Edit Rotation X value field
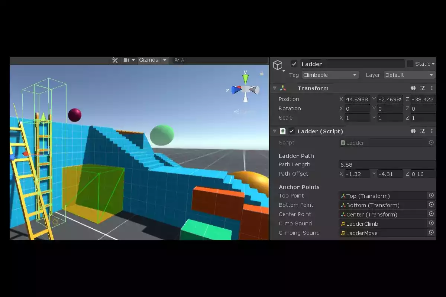446x297 pixels. [357, 109]
